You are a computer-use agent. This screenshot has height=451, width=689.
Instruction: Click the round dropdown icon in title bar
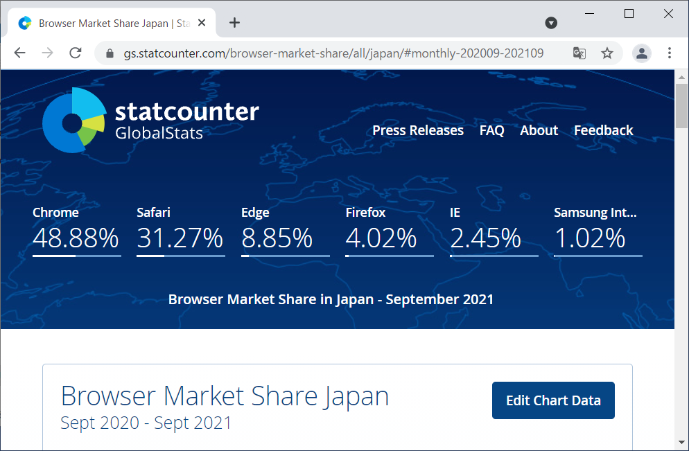pos(551,22)
